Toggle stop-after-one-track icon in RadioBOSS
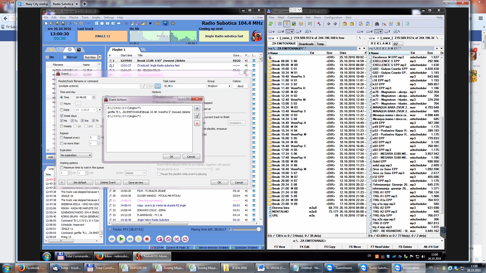This screenshot has height=273, width=486. point(168,239)
